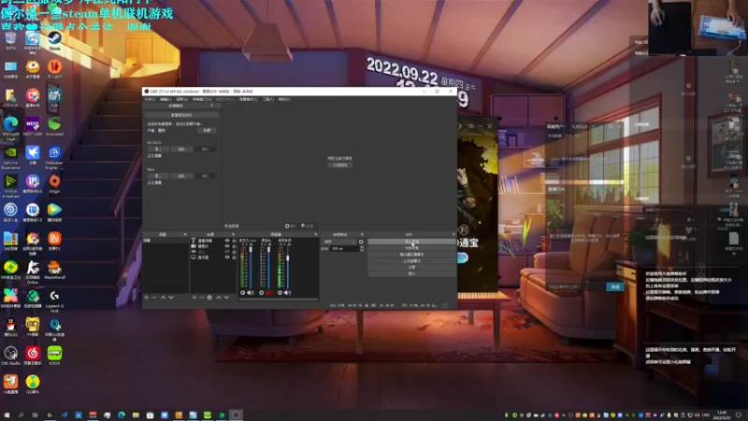This screenshot has width=748, height=421.
Task: Undock the controls panel via header icon
Action: coord(453,235)
